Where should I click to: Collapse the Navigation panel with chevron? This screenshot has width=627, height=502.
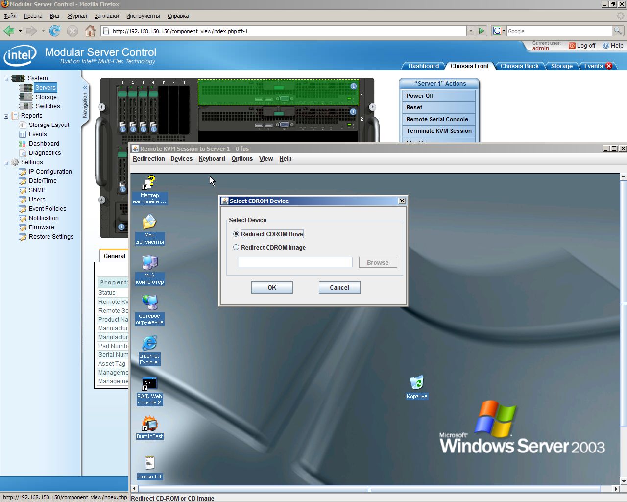coord(85,87)
